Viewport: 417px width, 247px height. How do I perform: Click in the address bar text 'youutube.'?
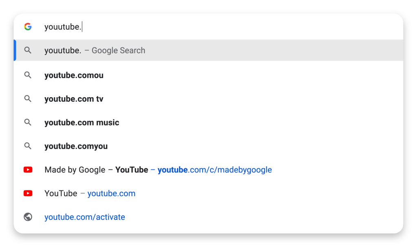[63, 27]
